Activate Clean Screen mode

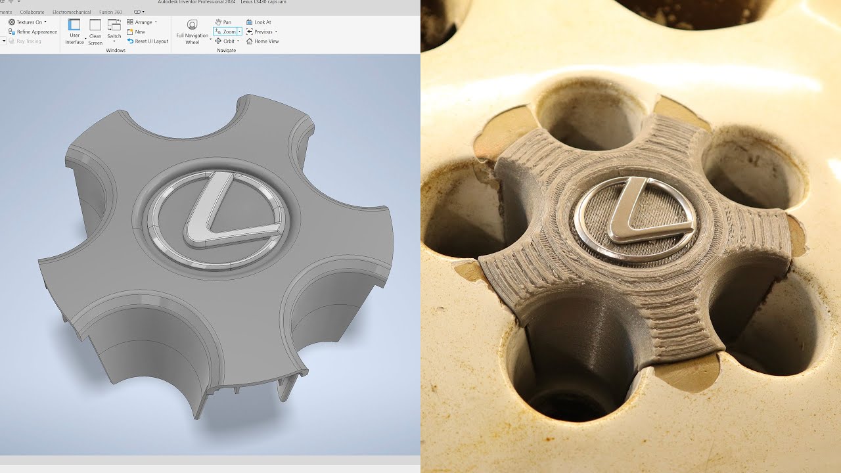(95, 32)
